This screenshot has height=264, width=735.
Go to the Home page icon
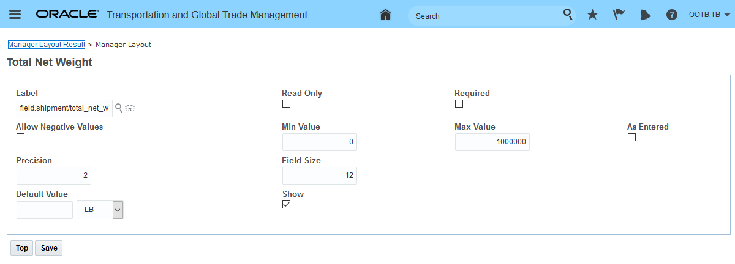[x=385, y=15]
